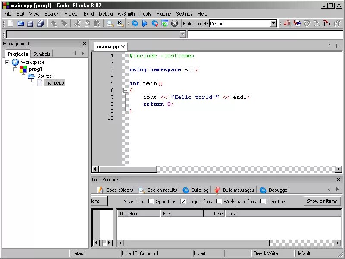Click the editor horizontal scrollbar thumb
Screen dimensions: 345x259
(128, 169)
